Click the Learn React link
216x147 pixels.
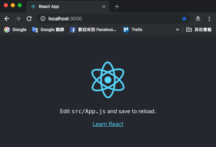click(108, 124)
